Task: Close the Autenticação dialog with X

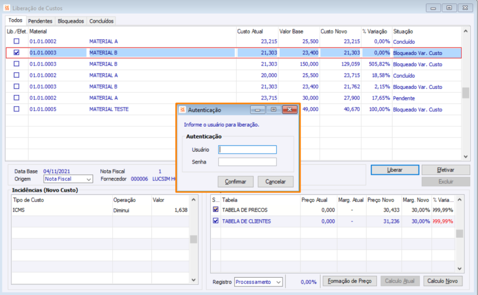Action: point(290,110)
